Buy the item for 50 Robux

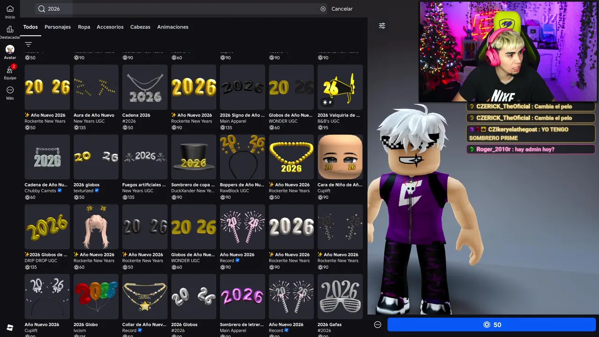(492, 325)
